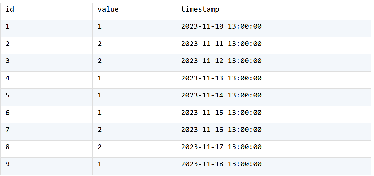The image size is (374, 176).
Task: Click id cell containing 5
Action: point(47,97)
